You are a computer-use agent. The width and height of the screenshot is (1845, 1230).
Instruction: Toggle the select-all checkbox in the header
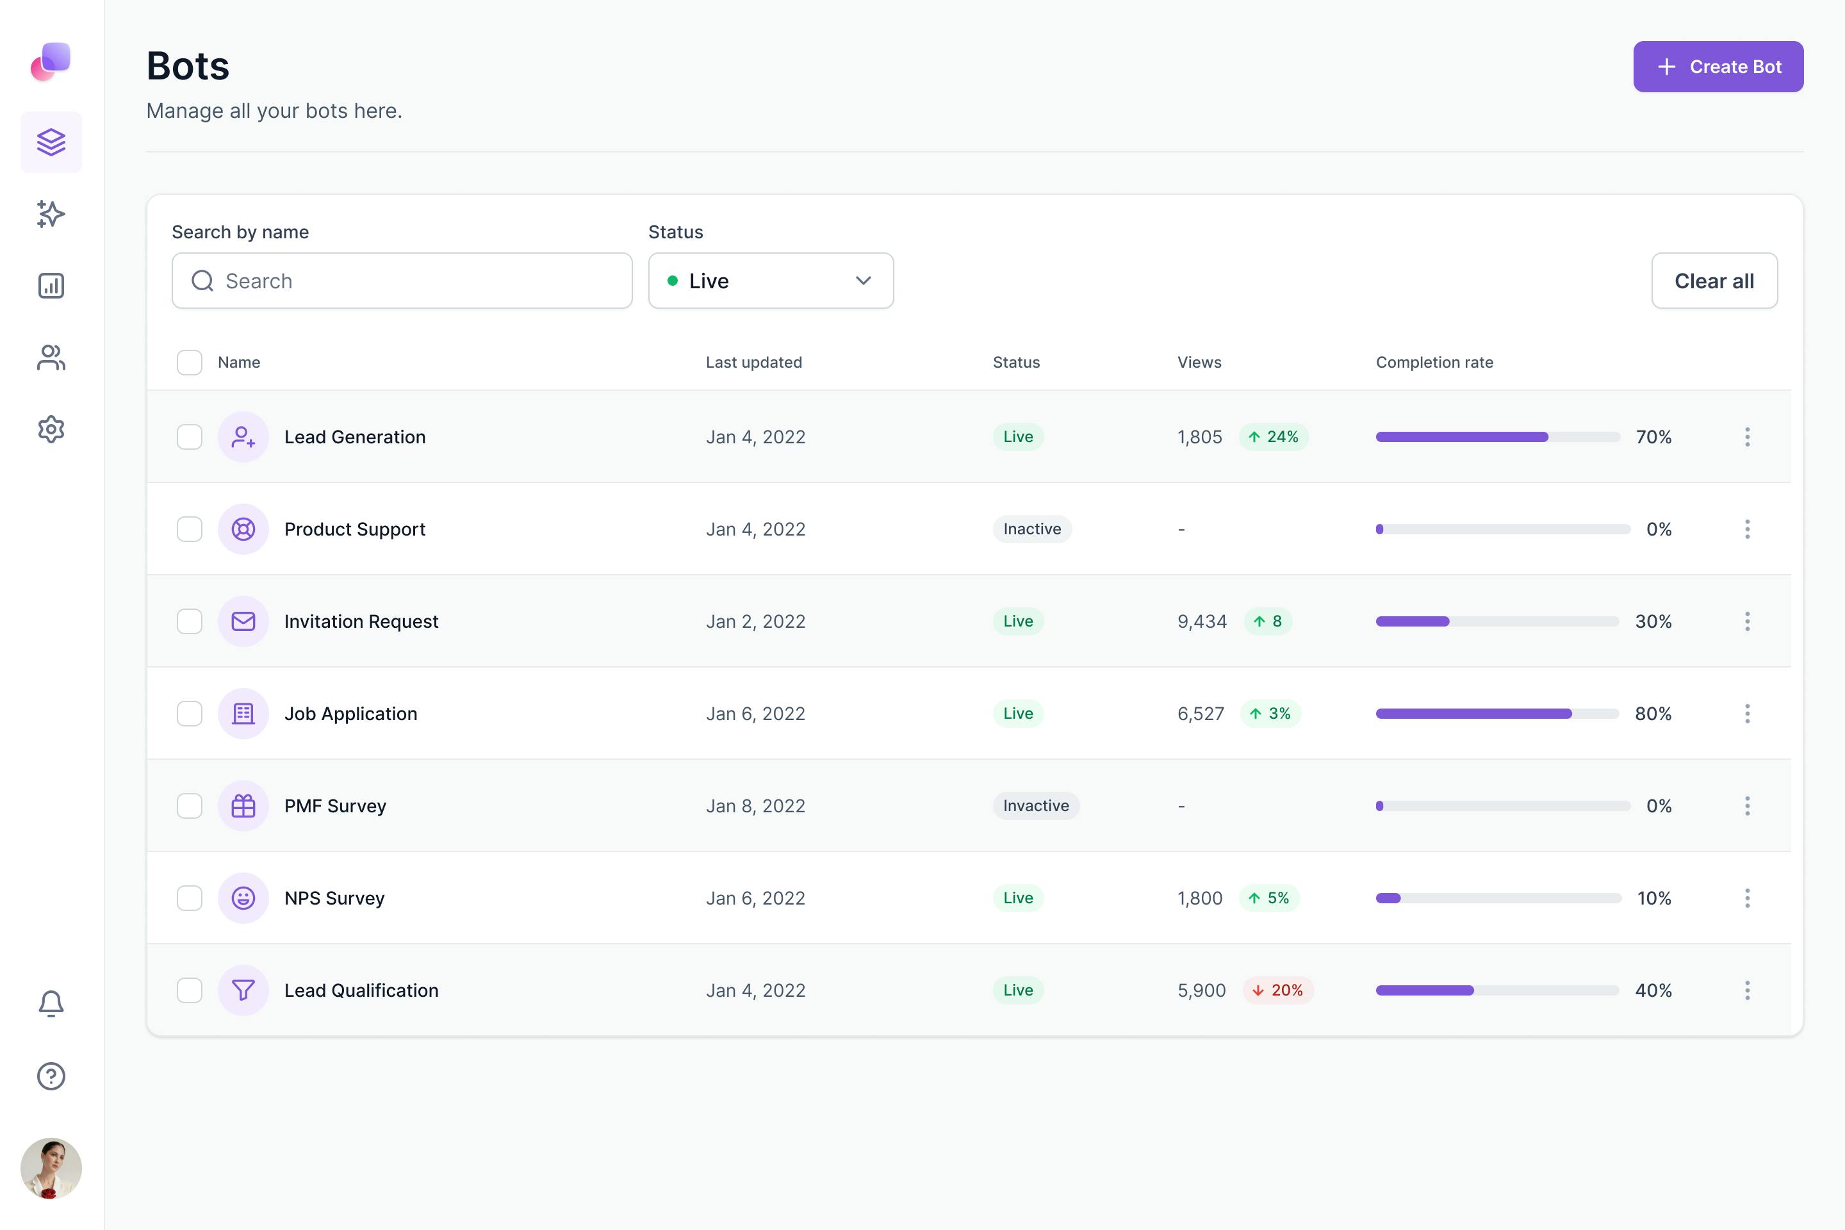pos(189,363)
